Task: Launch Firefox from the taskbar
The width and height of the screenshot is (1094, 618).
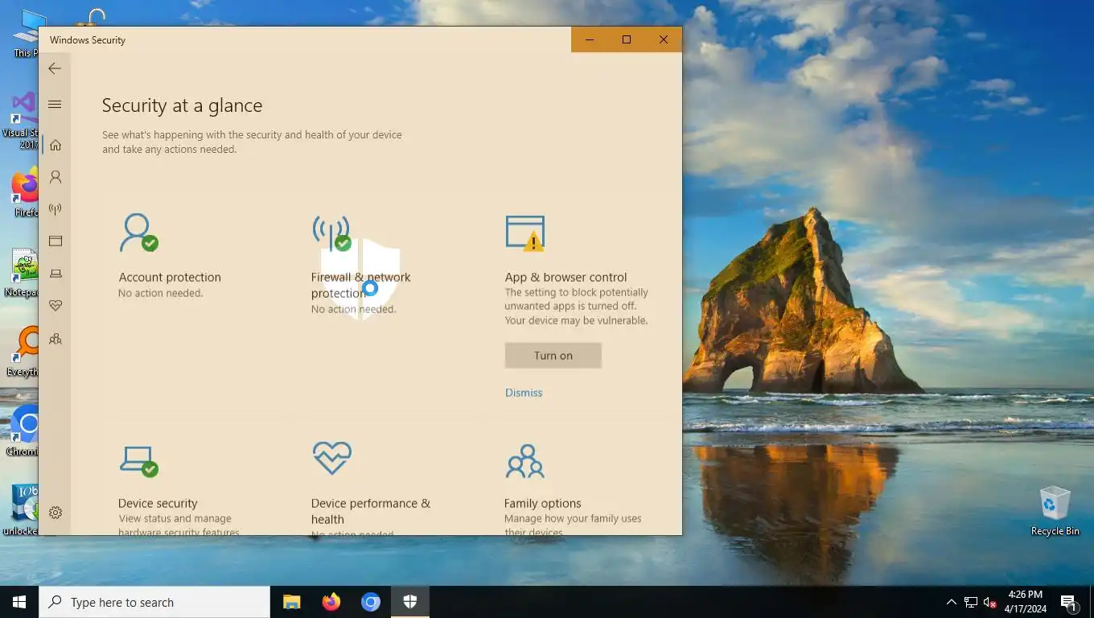Action: click(x=331, y=602)
